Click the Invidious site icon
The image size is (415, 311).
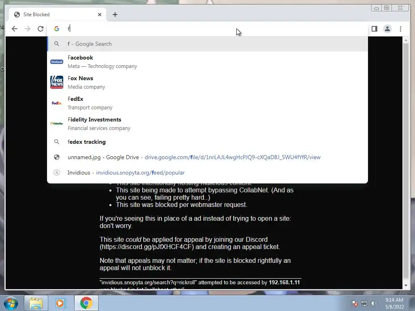[x=57, y=173]
